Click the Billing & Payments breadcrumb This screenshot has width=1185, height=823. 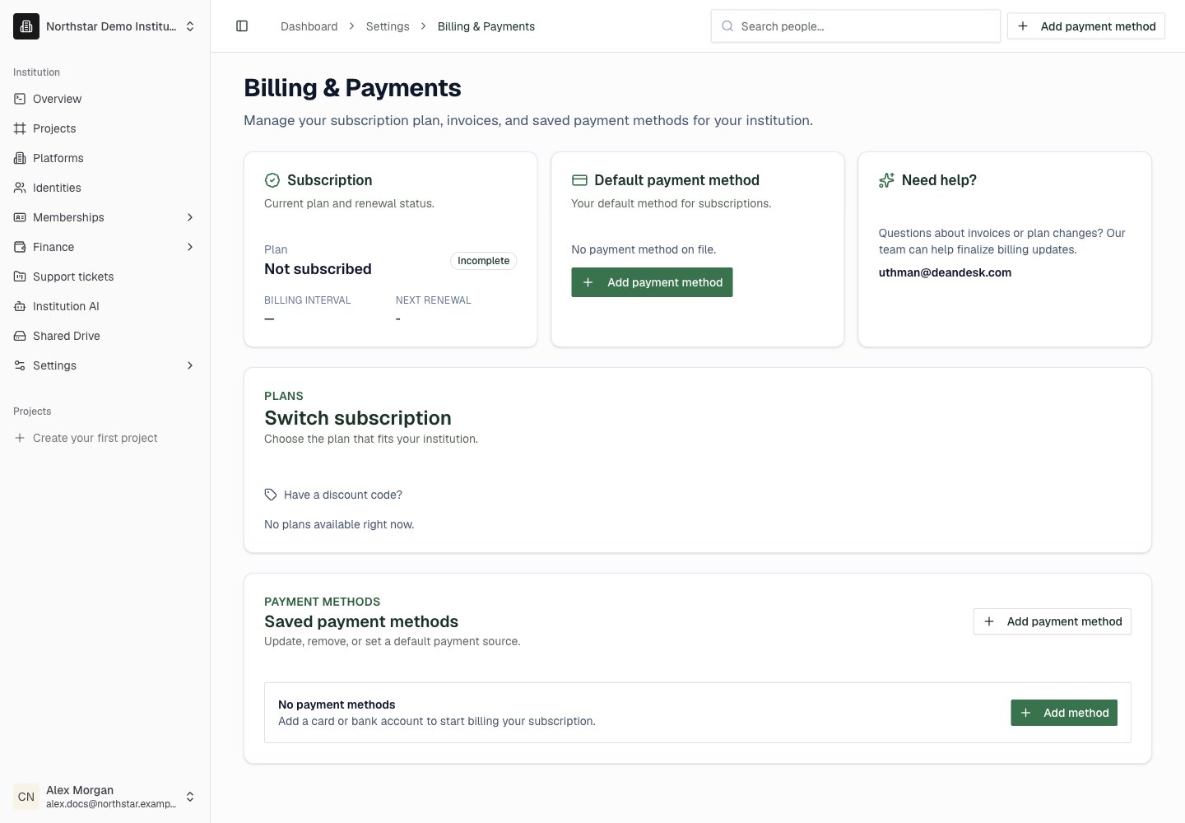pos(486,26)
